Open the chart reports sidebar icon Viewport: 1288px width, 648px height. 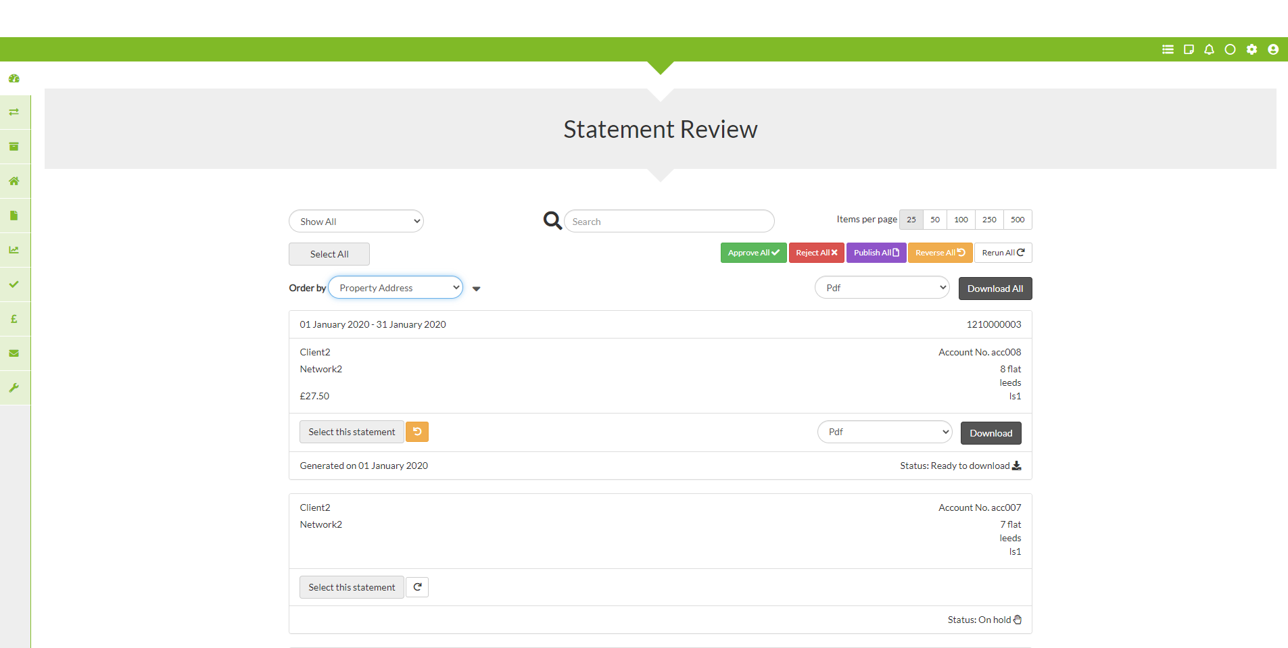14,250
